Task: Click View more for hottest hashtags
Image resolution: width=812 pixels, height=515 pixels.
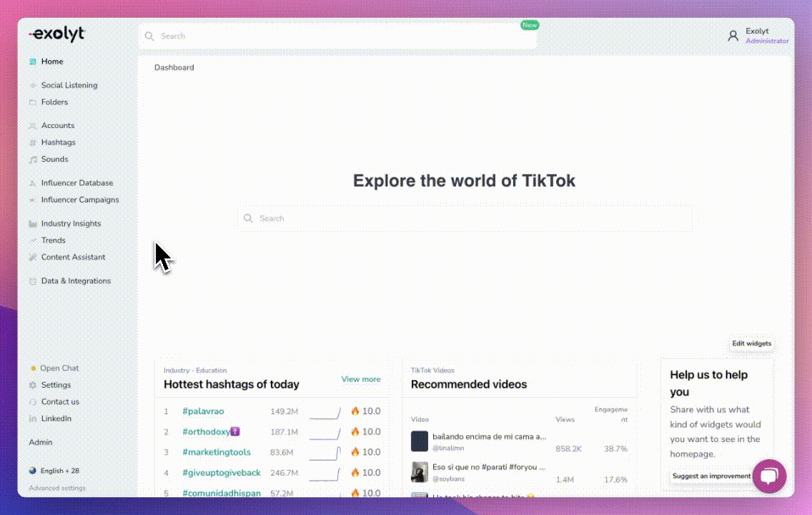Action: point(360,379)
